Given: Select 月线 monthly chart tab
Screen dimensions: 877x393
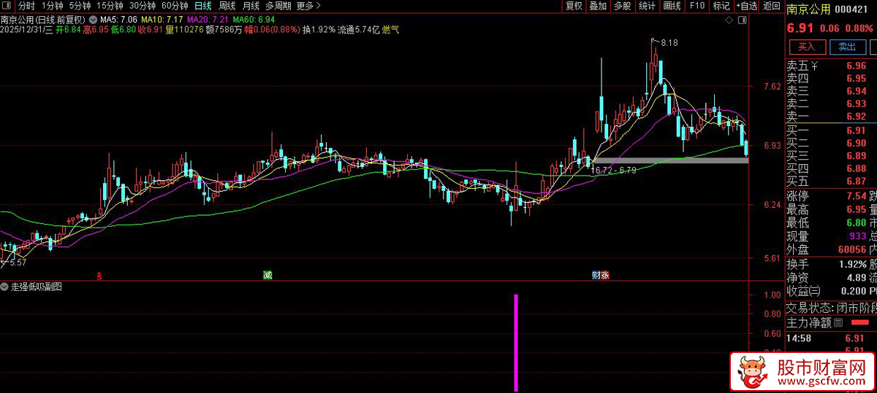Looking at the screenshot, I should point(251,6).
